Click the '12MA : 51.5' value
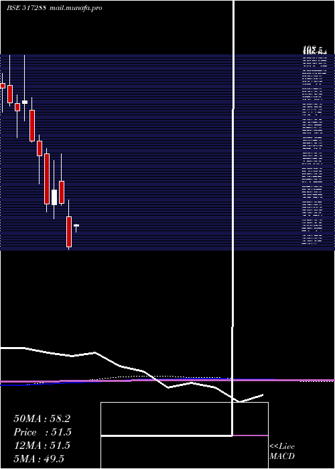Image resolution: width=335 pixels, height=469 pixels. [42, 446]
